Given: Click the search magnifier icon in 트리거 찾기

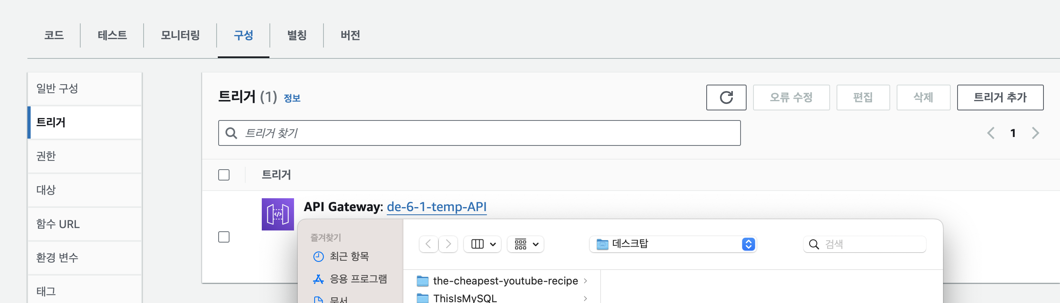Looking at the screenshot, I should [231, 133].
